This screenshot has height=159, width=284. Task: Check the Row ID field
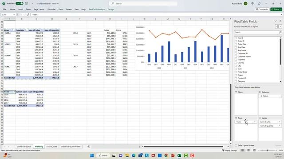(x=236, y=38)
